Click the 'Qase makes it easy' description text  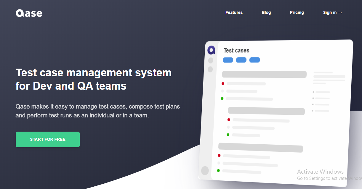point(98,111)
